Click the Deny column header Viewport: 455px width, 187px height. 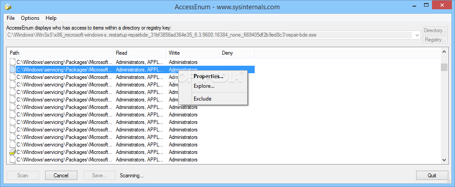coord(237,53)
